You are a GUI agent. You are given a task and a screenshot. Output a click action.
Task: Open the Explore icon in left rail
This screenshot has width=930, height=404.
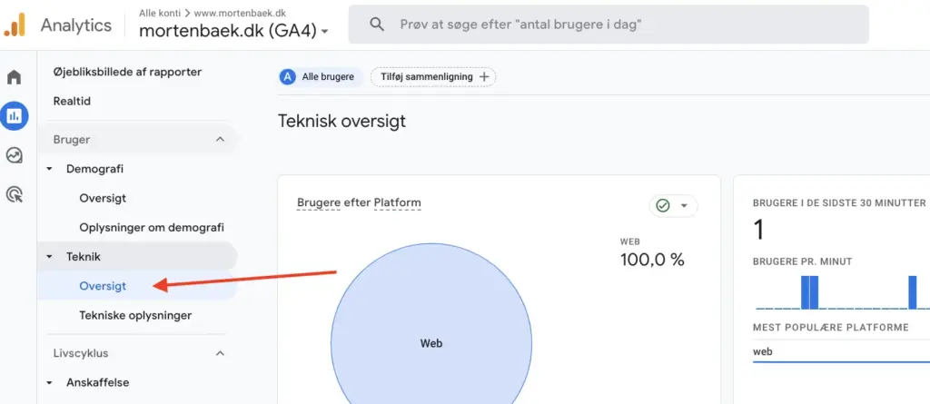pyautogui.click(x=15, y=155)
